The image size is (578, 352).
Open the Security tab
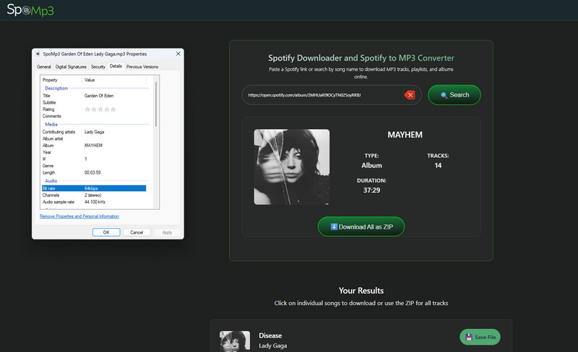98,66
